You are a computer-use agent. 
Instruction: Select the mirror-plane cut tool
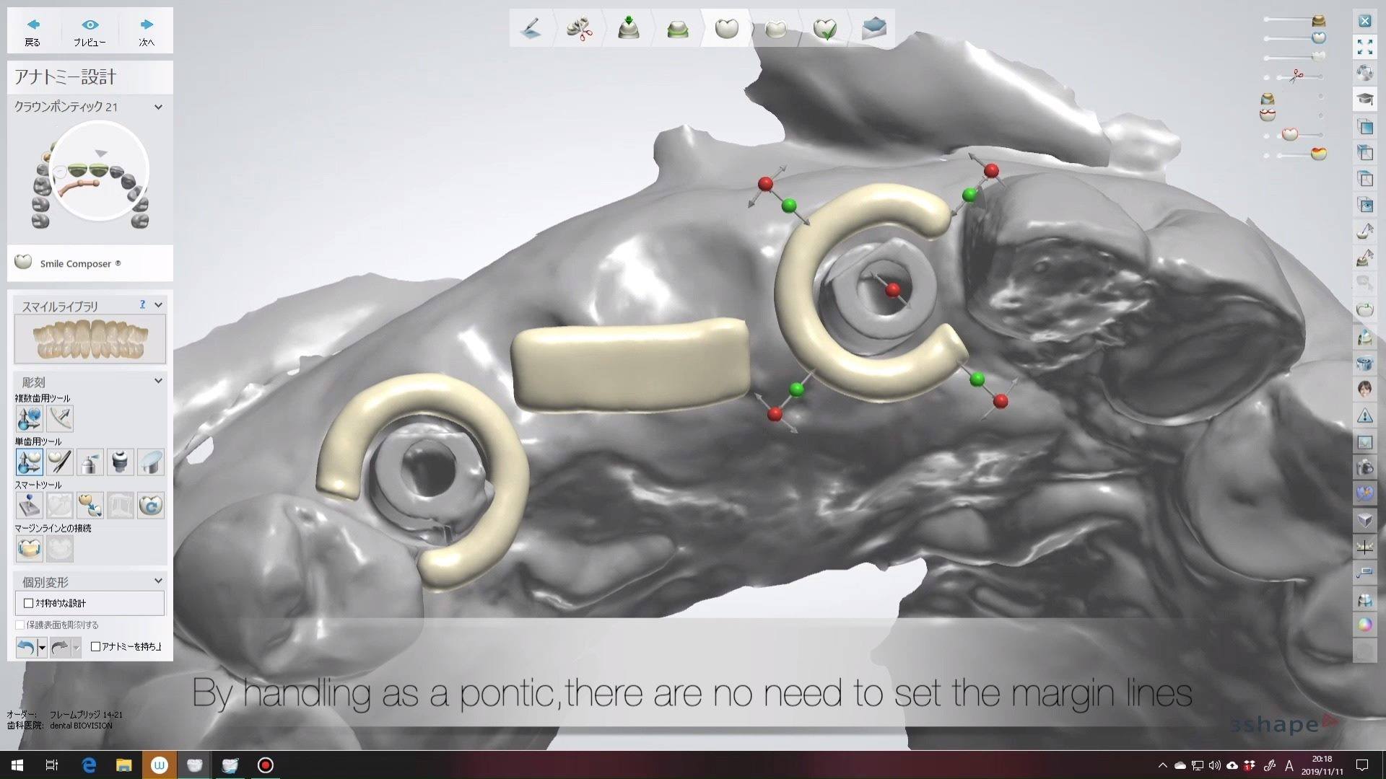click(151, 462)
